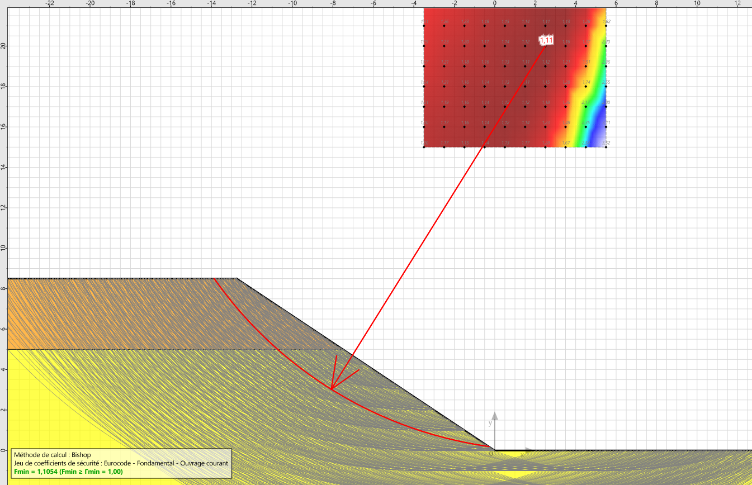
Task: Select the grid value 2,55
Action: tap(607, 82)
